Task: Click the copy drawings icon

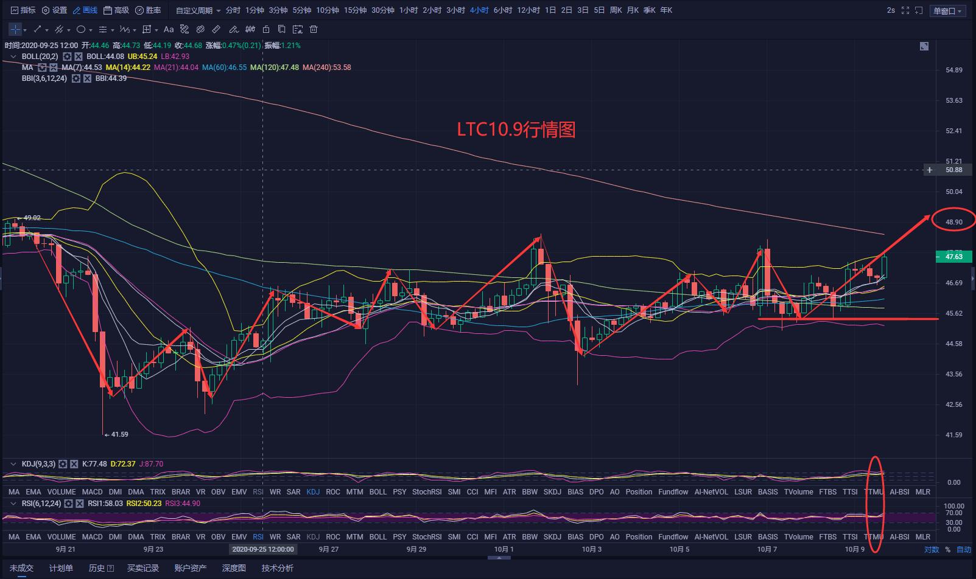Action: 281,29
